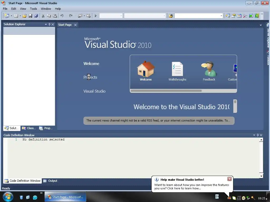Click the Feedback person icon
Screen dimensions: 270x202
tap(209, 69)
